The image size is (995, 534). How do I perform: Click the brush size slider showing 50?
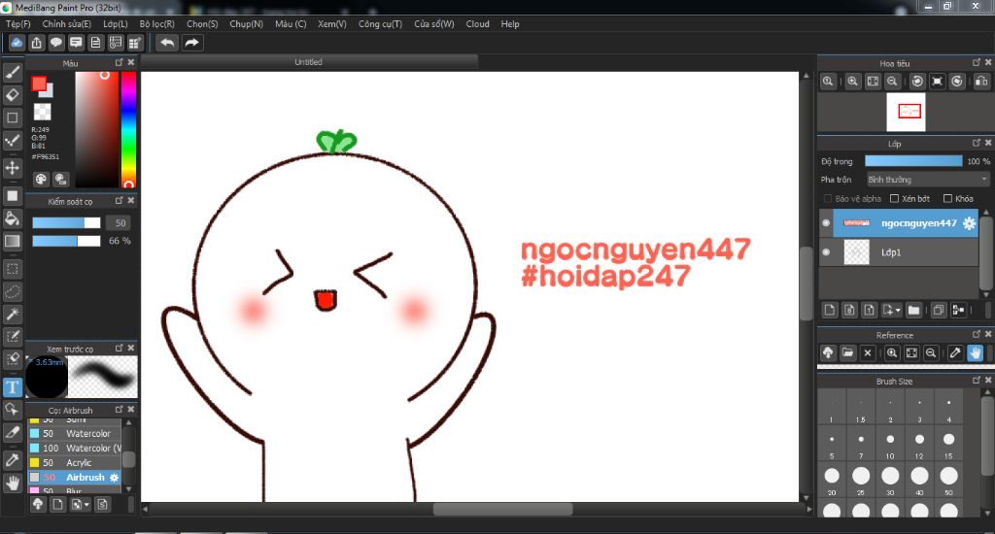(66, 222)
